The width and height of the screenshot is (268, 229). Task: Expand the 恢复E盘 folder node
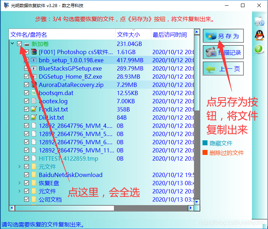point(19,183)
